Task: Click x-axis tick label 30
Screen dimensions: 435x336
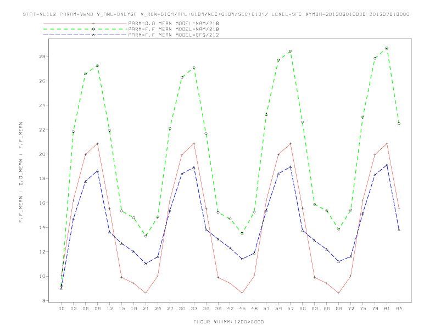Action: [x=182, y=309]
